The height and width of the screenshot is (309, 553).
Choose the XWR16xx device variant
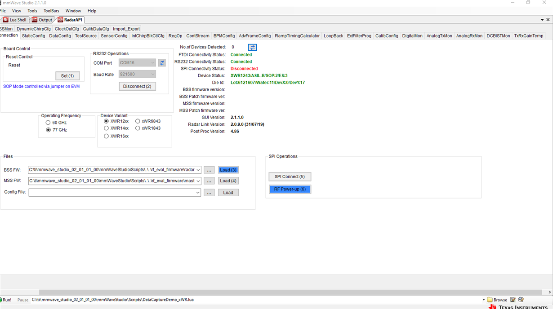pos(106,136)
